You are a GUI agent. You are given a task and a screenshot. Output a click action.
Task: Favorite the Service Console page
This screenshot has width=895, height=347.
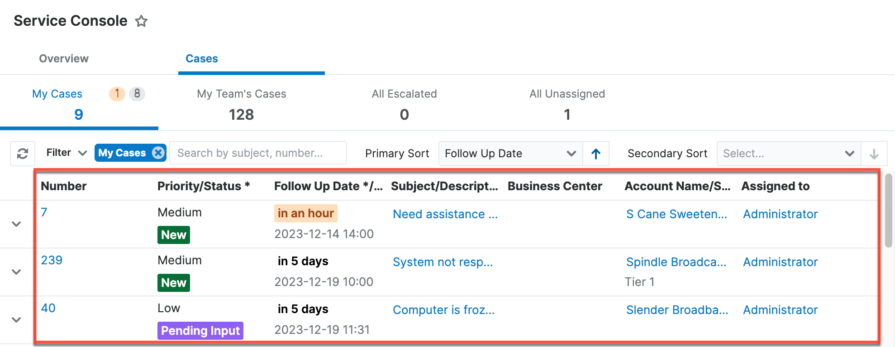(141, 21)
